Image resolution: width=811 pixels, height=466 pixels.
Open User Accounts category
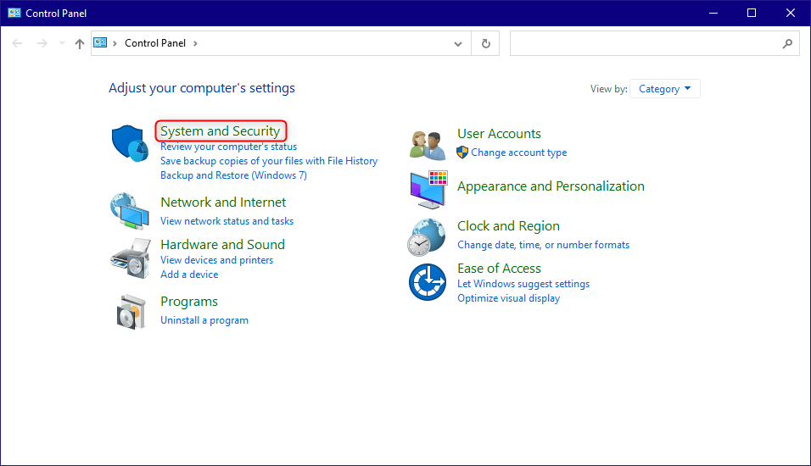pyautogui.click(x=499, y=134)
